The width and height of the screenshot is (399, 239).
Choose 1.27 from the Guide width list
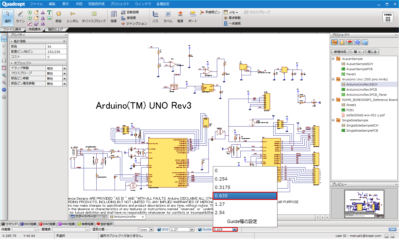point(220,204)
